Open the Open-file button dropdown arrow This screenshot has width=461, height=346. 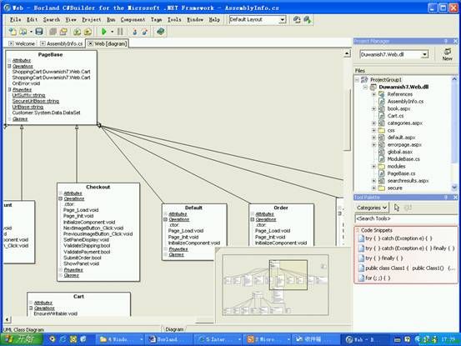click(31, 32)
